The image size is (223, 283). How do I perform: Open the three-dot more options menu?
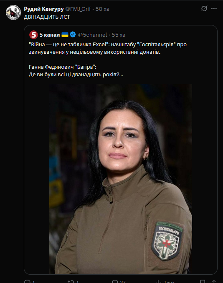coord(214,8)
